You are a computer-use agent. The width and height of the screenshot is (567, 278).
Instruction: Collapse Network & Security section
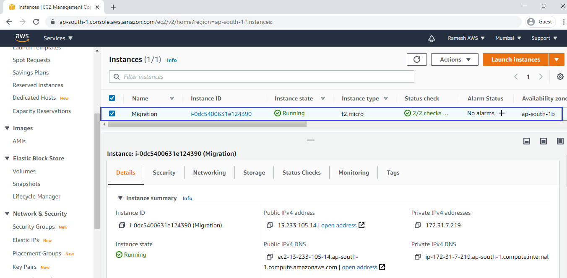(7, 214)
